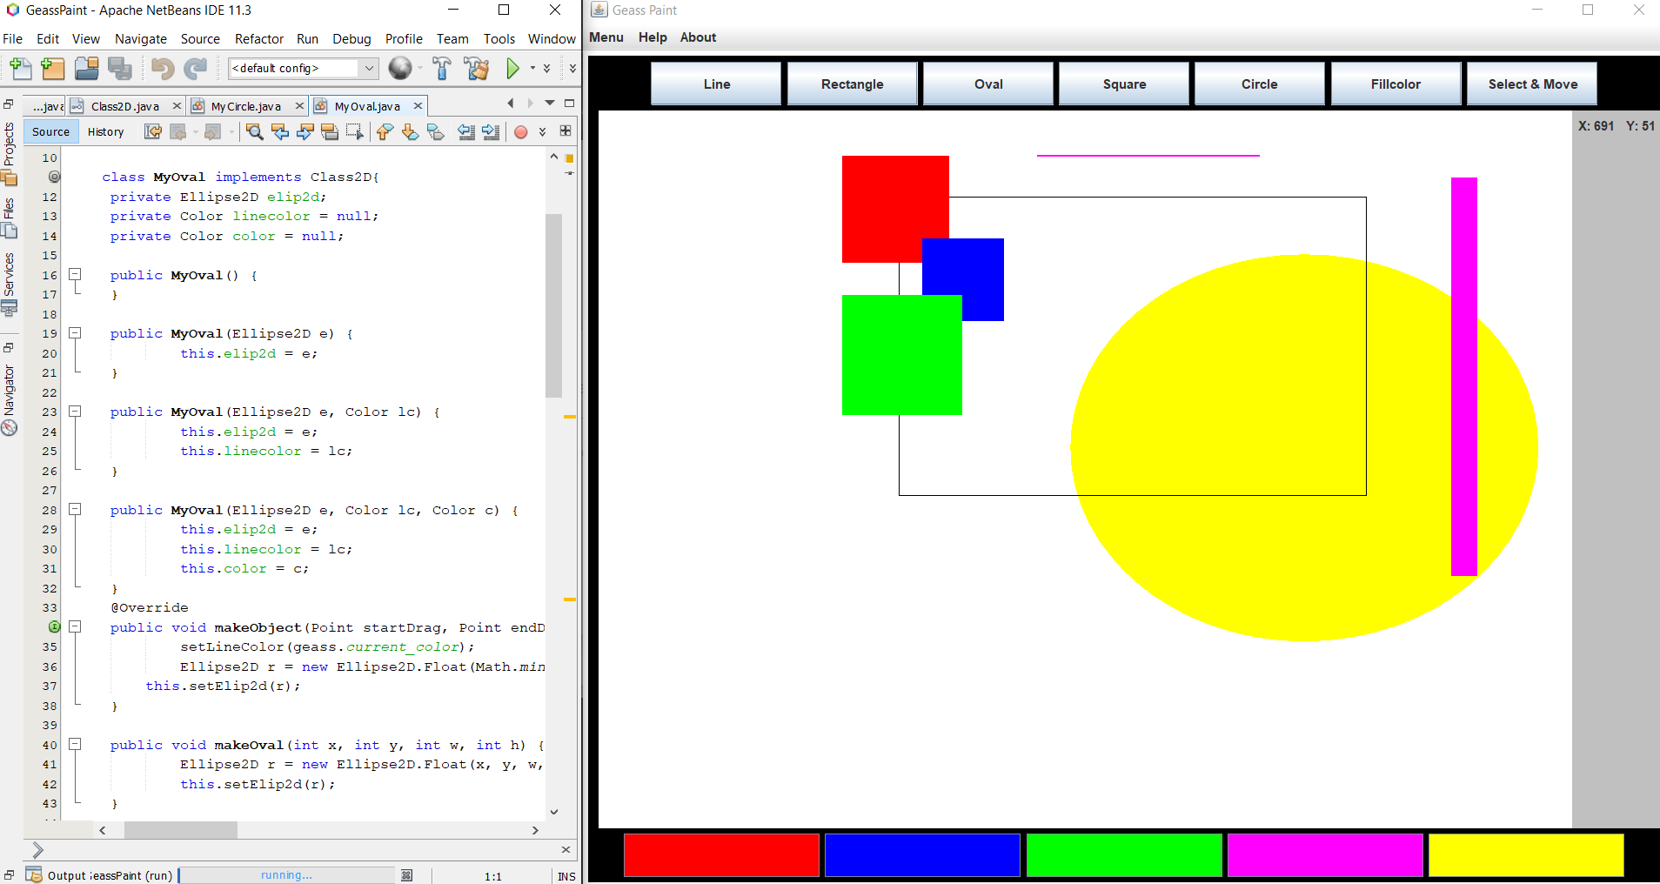The image size is (1660, 884).
Task: Collapse code fold at line 40 makeOval
Action: 76,744
